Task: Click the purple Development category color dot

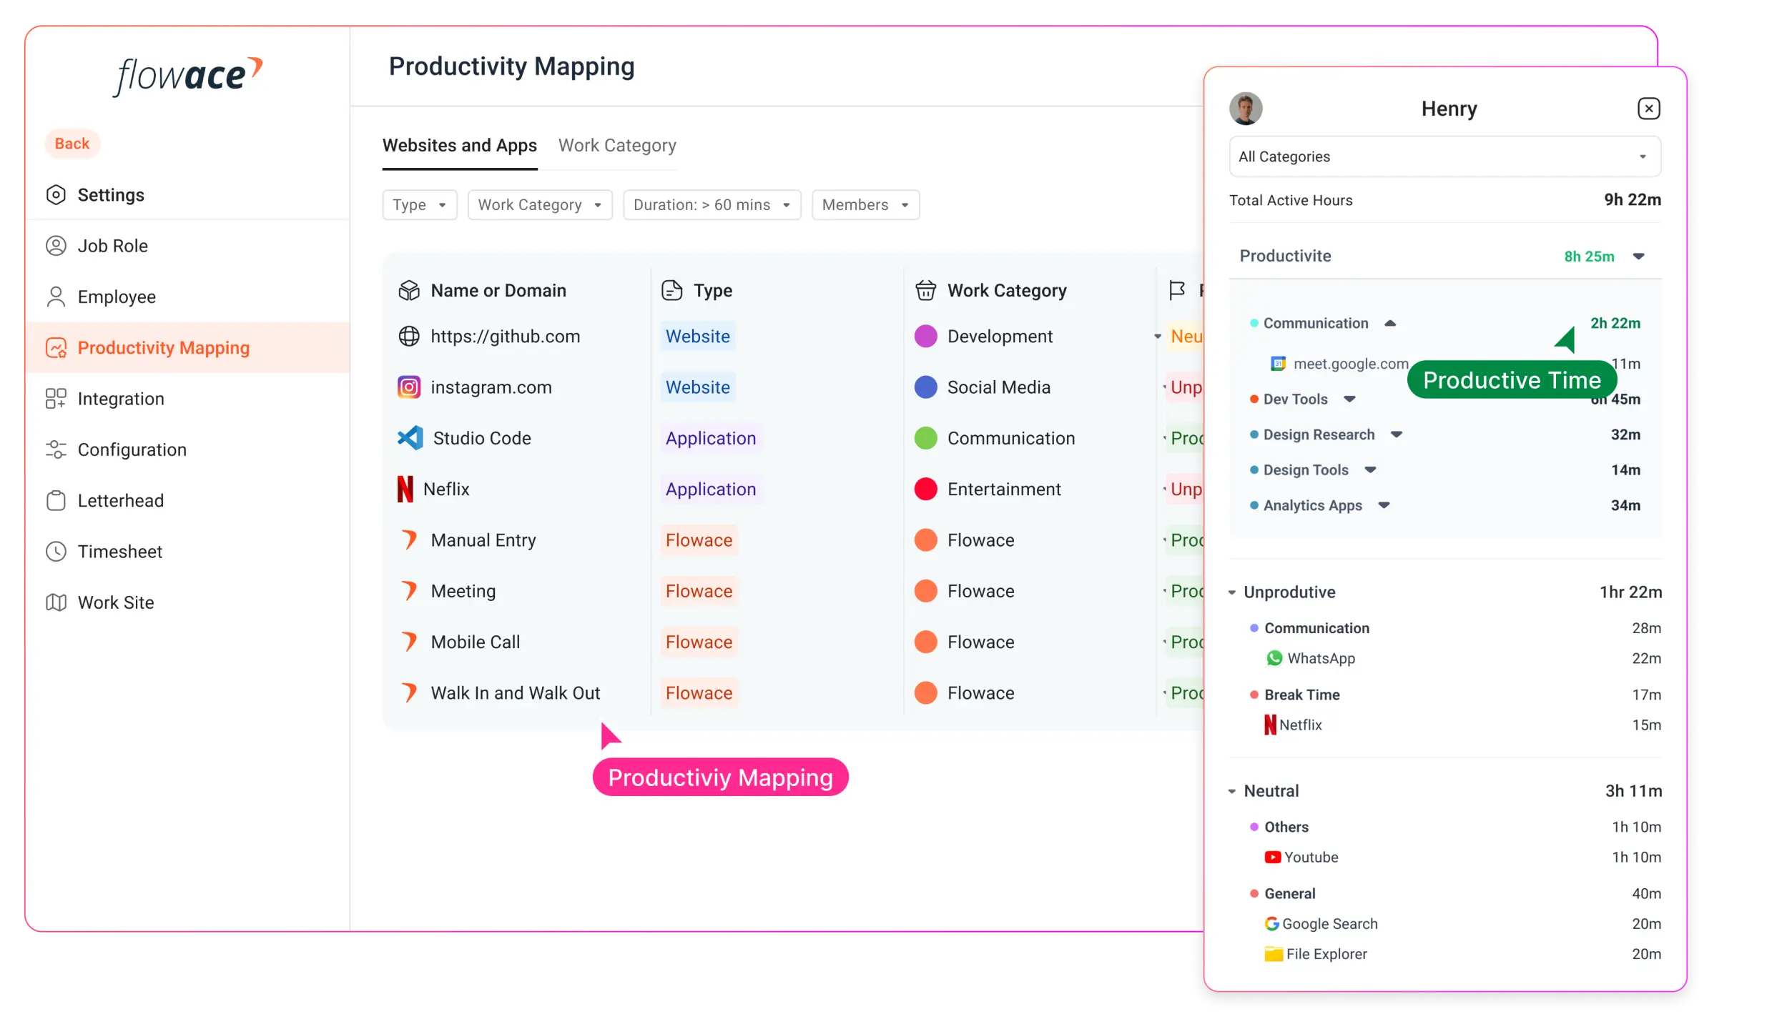Action: [926, 337]
